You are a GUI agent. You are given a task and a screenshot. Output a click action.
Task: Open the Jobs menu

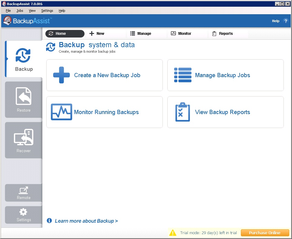click(x=20, y=11)
